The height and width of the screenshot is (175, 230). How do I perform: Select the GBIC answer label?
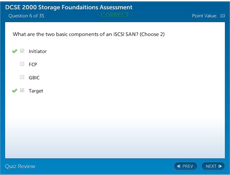(x=34, y=78)
